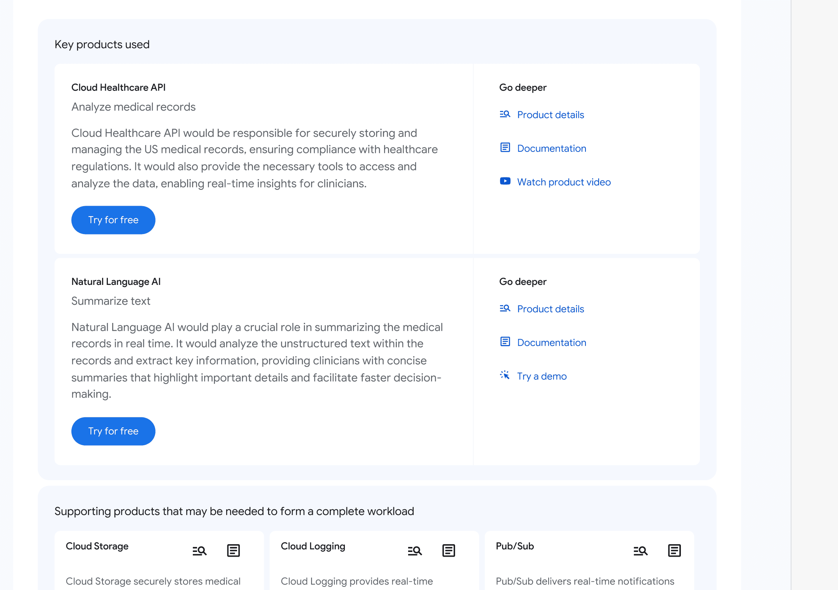Click Pub/Sub documentation icon
838x590 pixels.
pos(674,550)
